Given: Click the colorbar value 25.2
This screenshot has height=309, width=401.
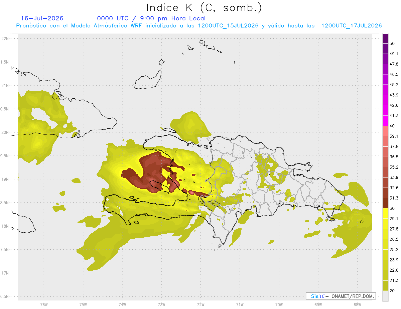Looking at the screenshot, I should click(394, 249).
